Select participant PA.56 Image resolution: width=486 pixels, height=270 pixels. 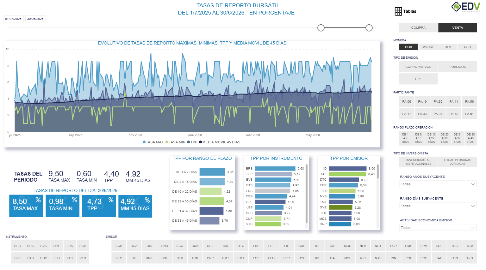click(470, 102)
